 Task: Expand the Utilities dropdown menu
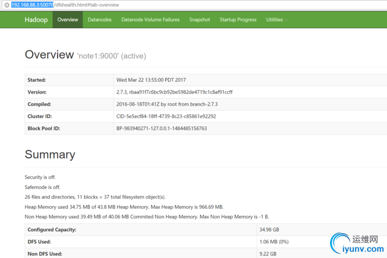(276, 20)
